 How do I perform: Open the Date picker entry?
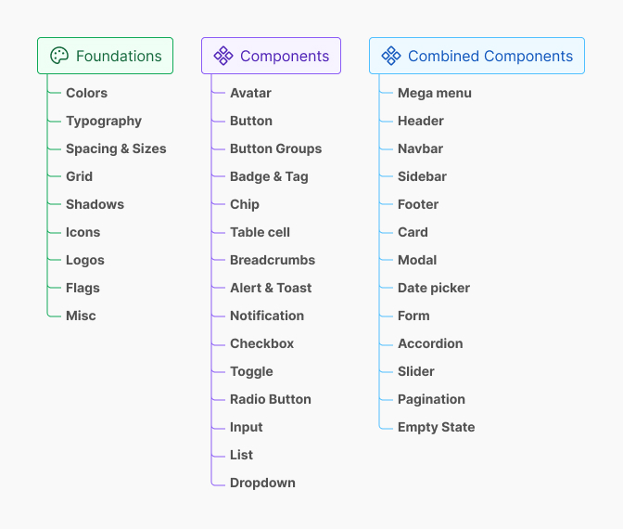[433, 288]
